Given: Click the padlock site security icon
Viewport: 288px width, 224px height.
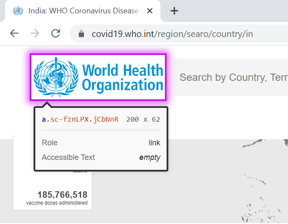Looking at the screenshot, I should click(x=81, y=34).
